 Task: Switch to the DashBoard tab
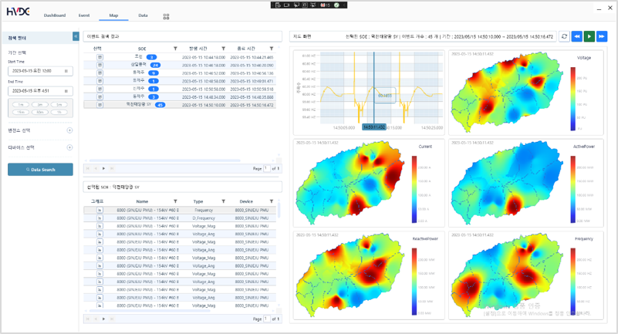click(x=55, y=15)
